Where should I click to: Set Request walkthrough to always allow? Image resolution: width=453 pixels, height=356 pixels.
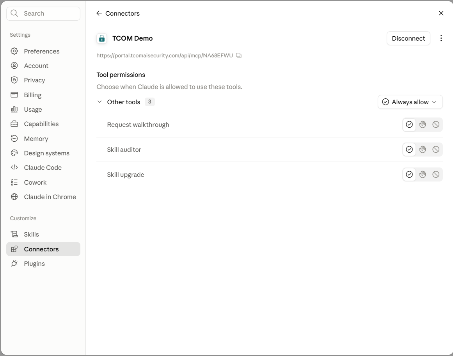click(x=409, y=125)
